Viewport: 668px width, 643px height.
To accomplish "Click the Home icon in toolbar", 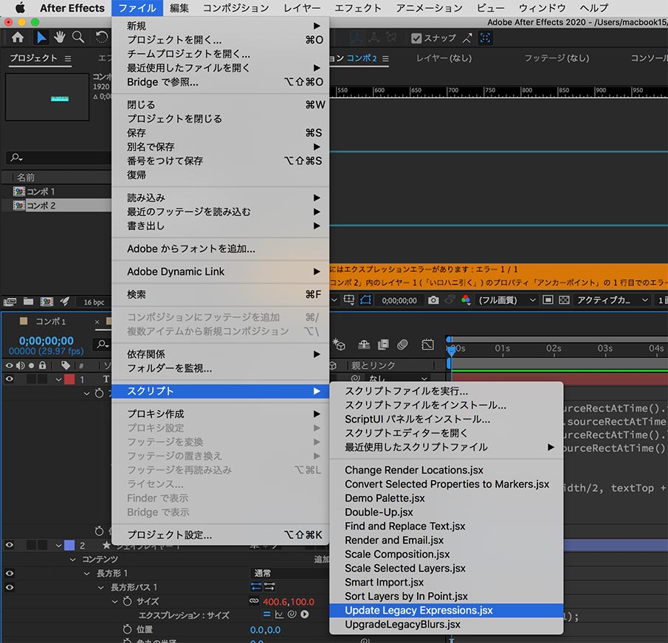I will point(18,38).
